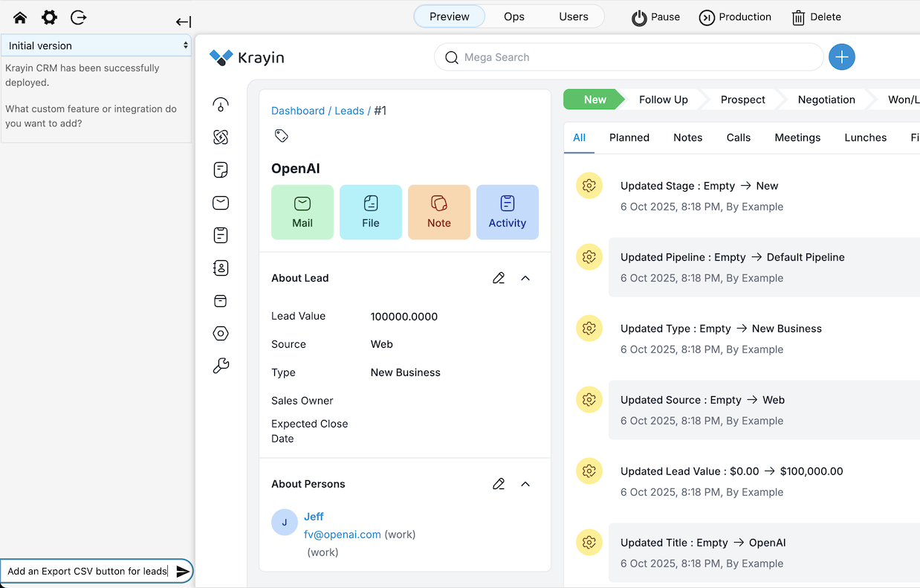Pause the deployment using the Pause button

(x=655, y=17)
